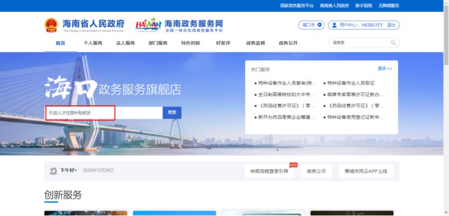Open the 首页 tab
449x216 pixels.
[x=61, y=43]
